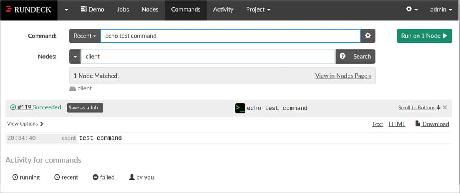
Task: Click the Rundeck logo
Action: 28,10
